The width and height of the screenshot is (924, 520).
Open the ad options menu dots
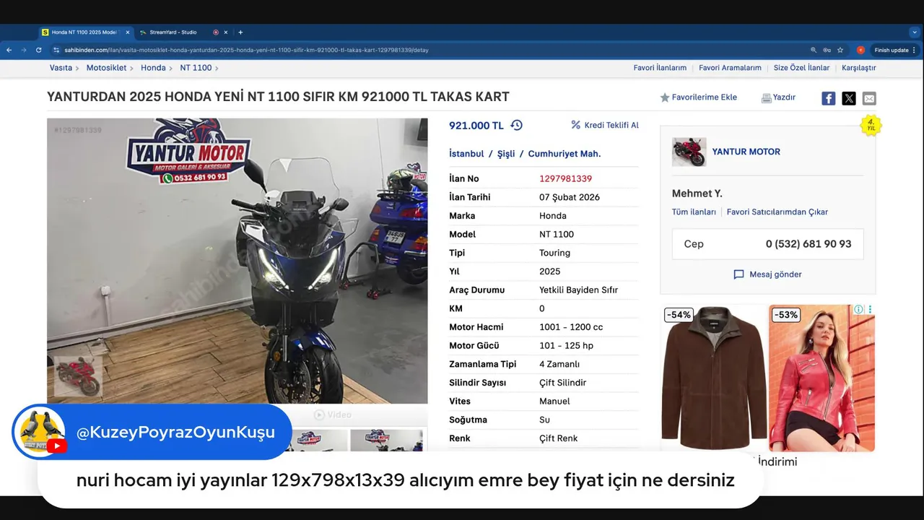[x=870, y=310]
